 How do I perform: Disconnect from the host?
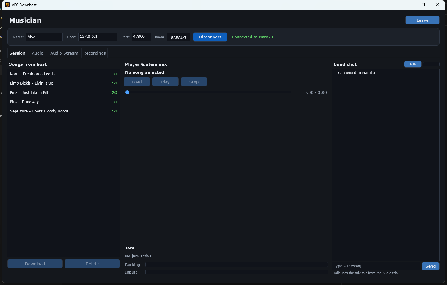[210, 37]
